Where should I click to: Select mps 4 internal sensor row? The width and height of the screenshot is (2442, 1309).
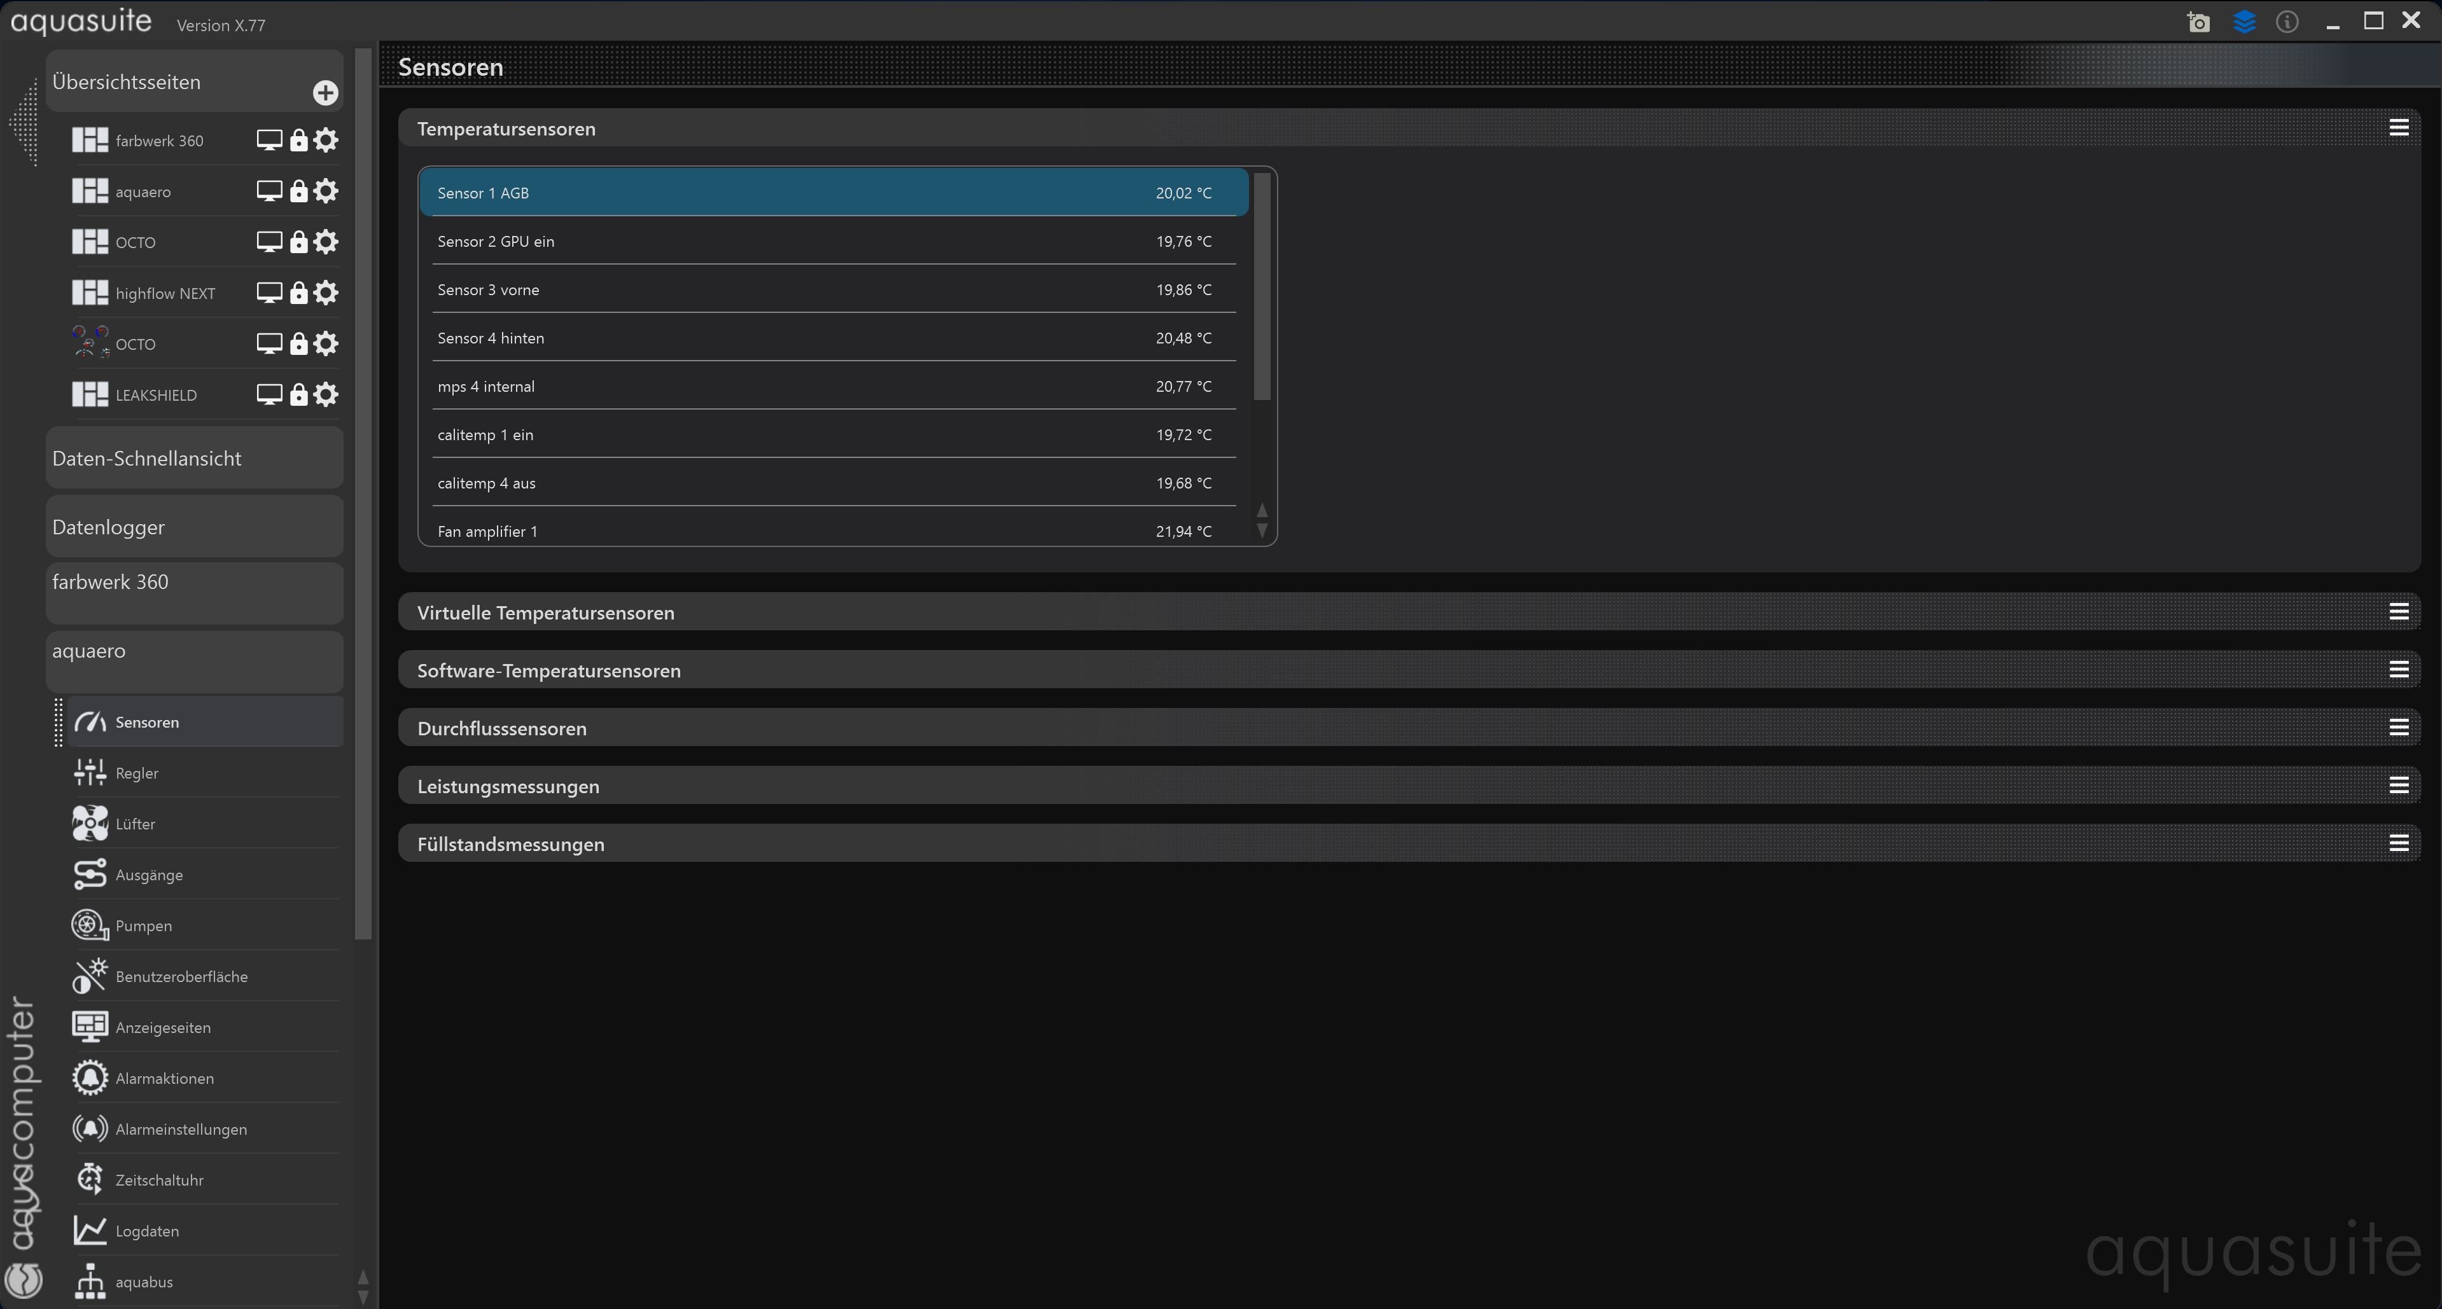click(834, 386)
